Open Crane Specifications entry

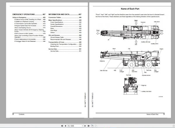click(x=66, y=22)
